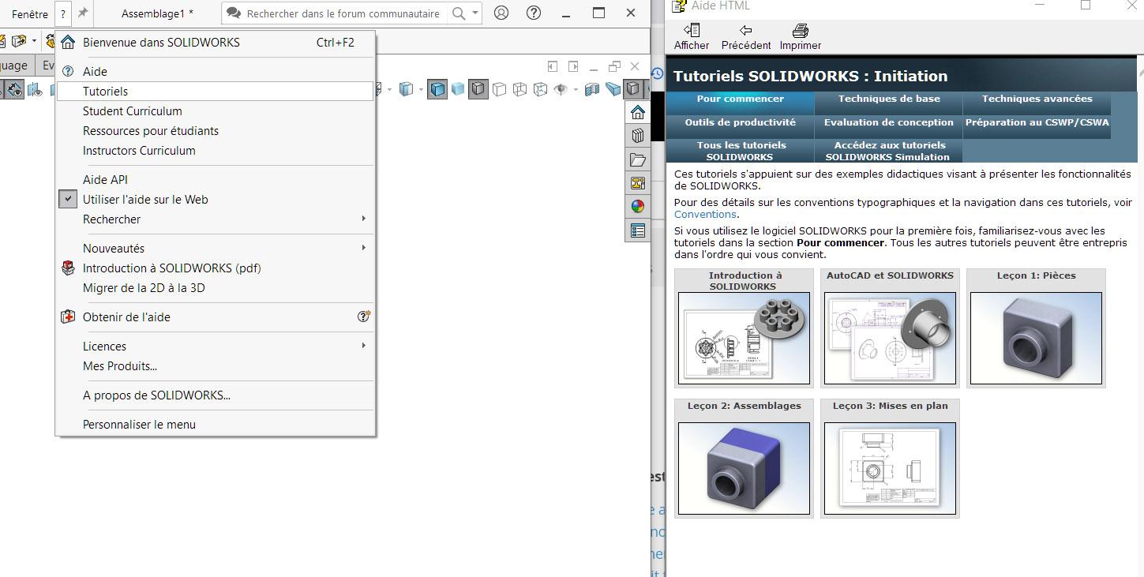
Task: Click the magnifier search icon
Action: (x=458, y=13)
